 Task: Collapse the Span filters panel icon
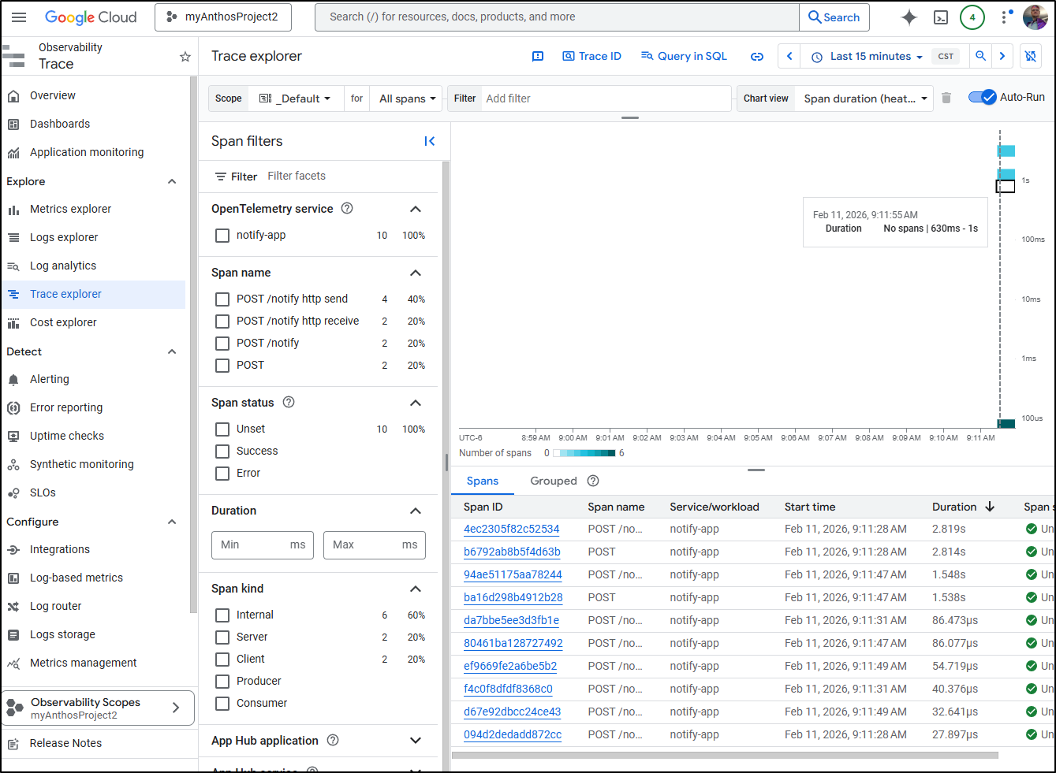pyautogui.click(x=430, y=141)
